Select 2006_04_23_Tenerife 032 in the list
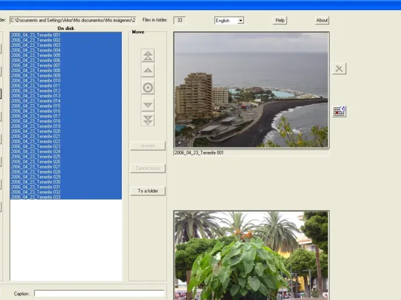Image resolution: width=401 pixels, height=300 pixels. click(66, 192)
